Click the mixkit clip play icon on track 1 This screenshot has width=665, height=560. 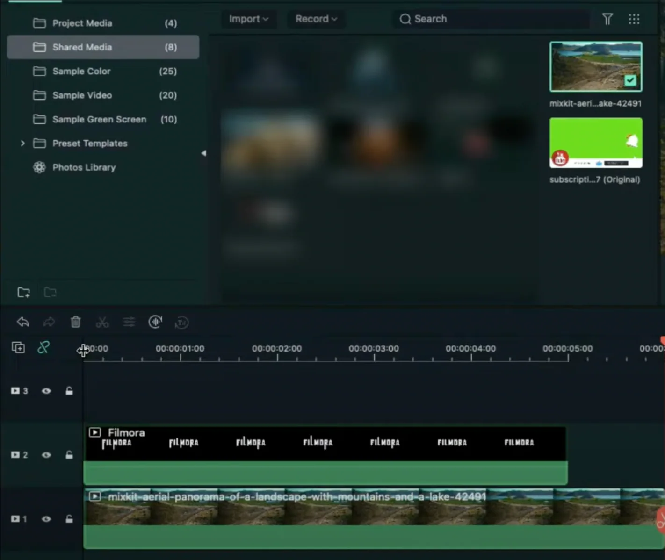(x=95, y=496)
